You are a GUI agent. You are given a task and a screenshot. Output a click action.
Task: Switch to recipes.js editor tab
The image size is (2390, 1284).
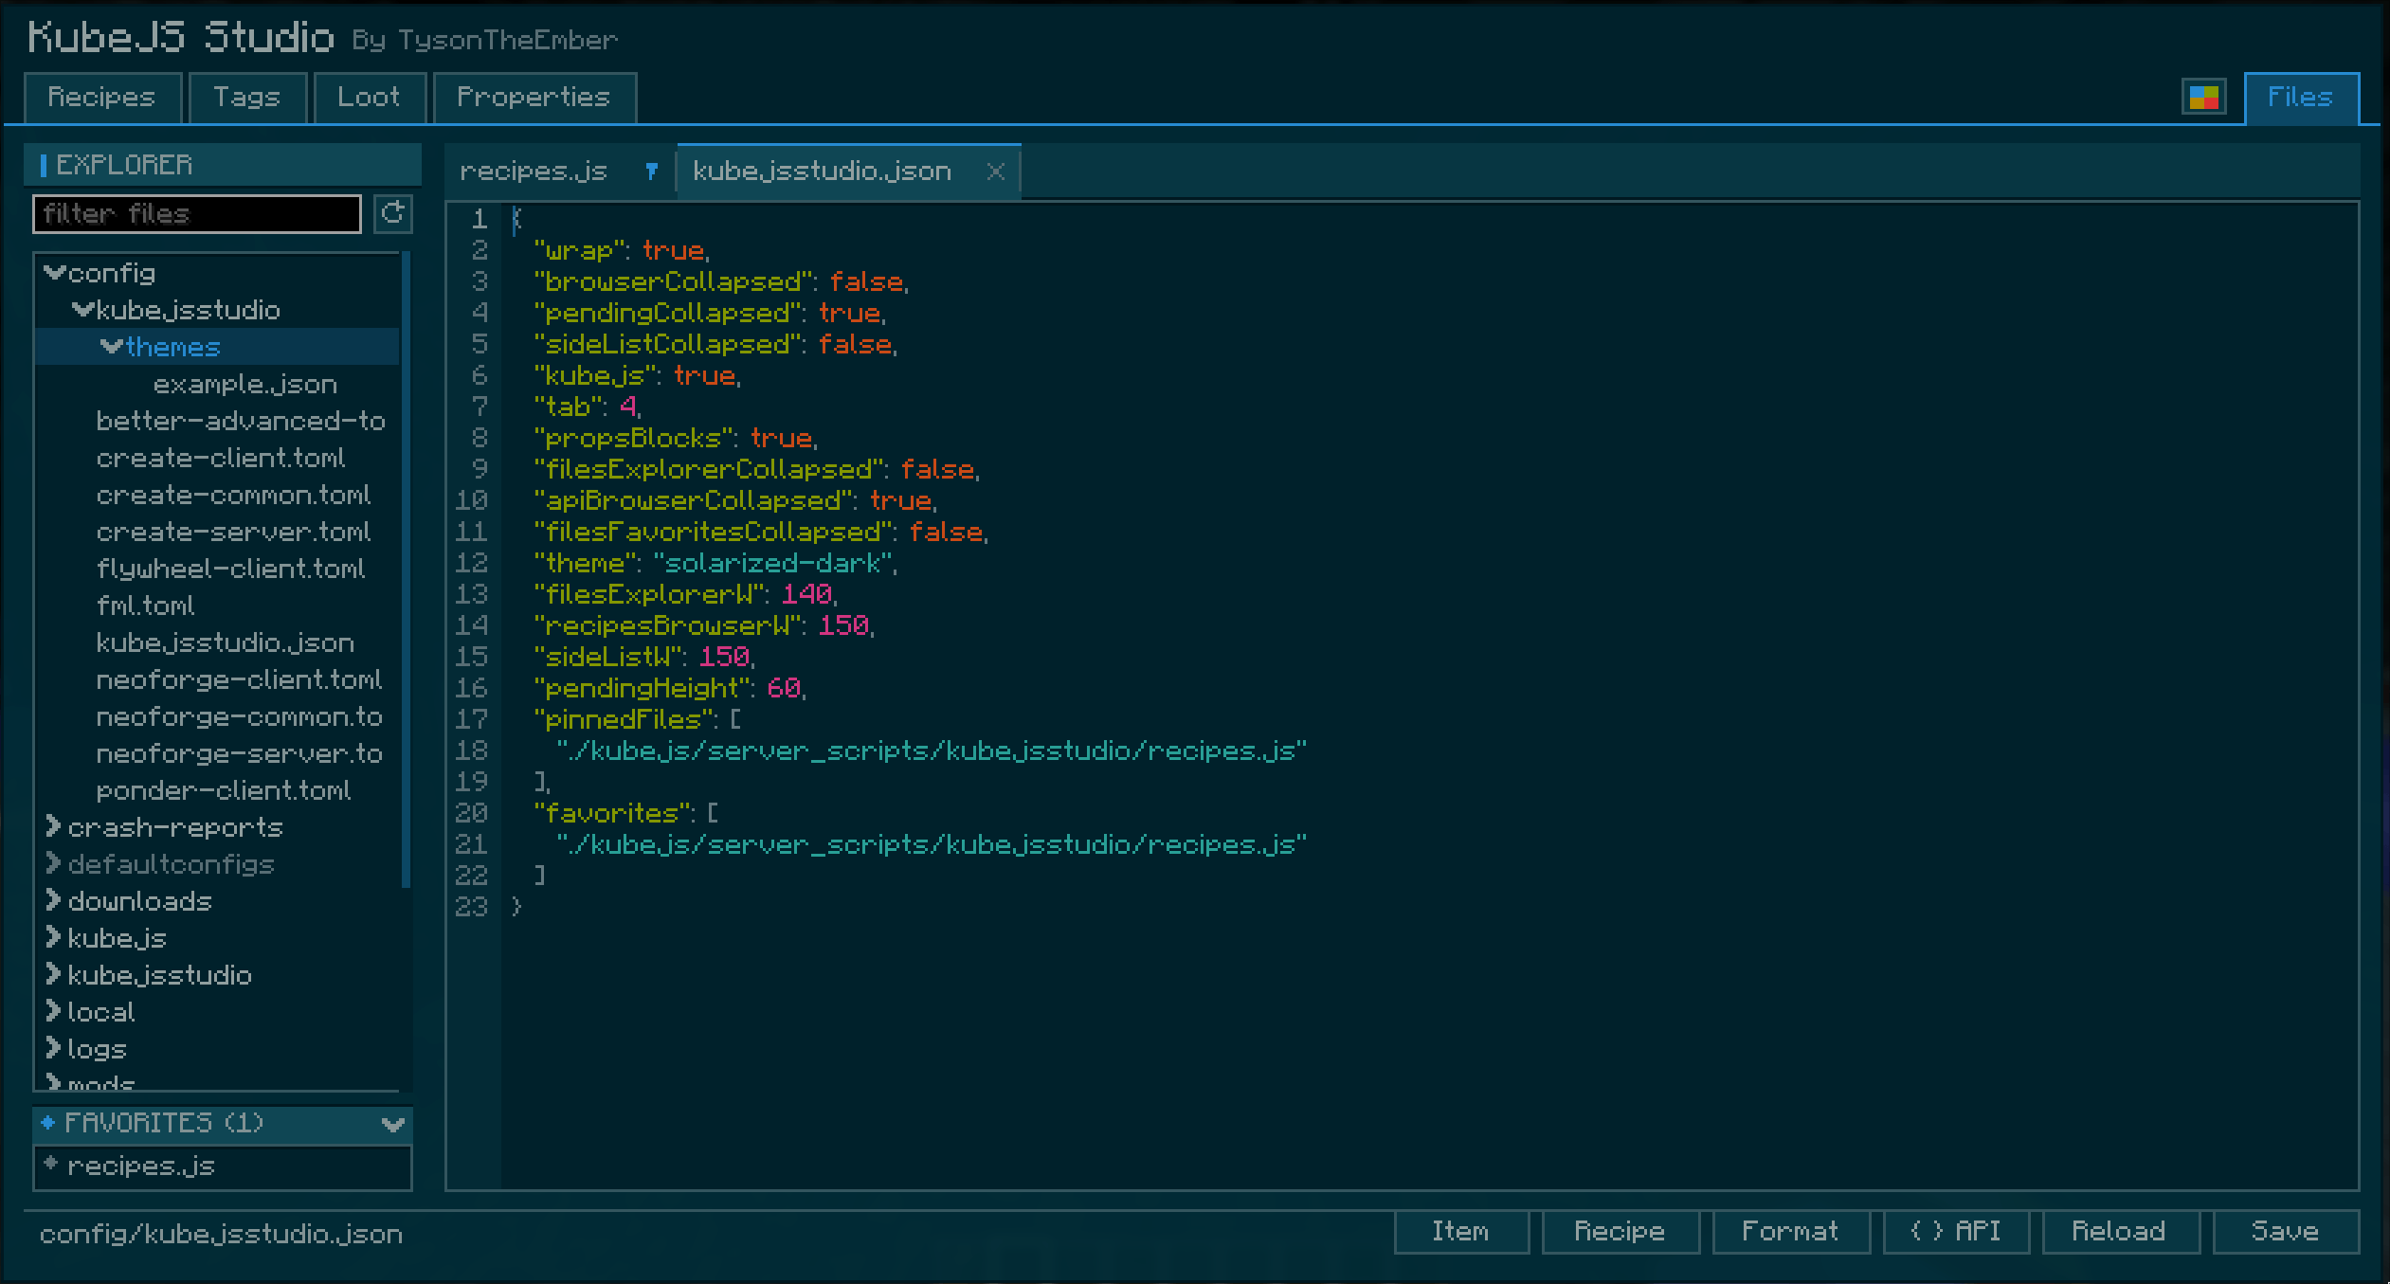[559, 172]
